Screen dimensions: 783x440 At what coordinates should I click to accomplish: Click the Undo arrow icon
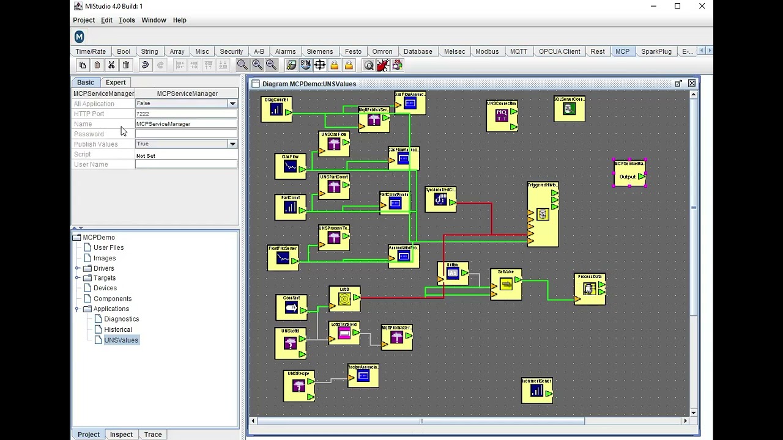click(145, 65)
